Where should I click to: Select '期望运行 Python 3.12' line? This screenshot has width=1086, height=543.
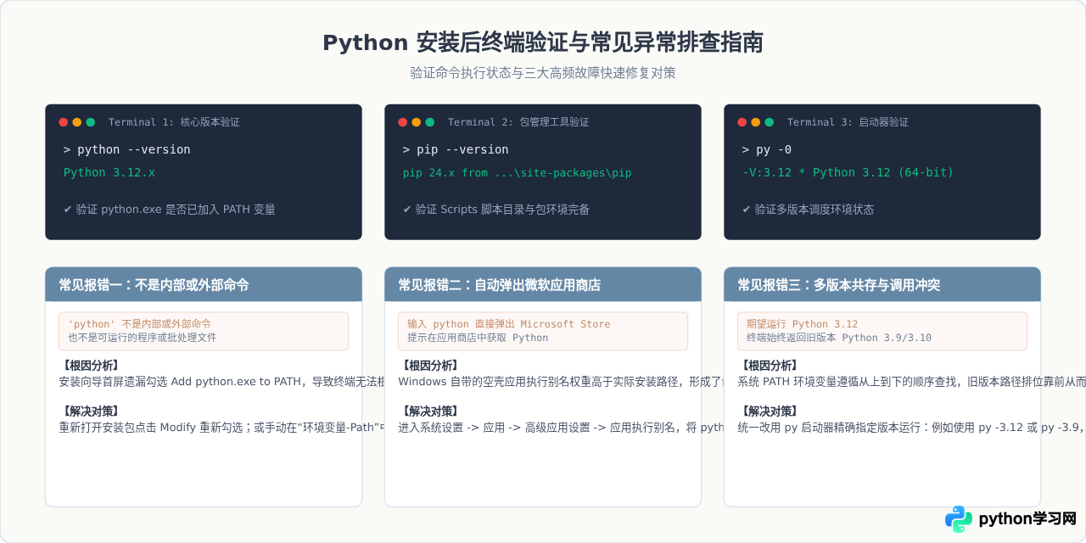click(802, 324)
